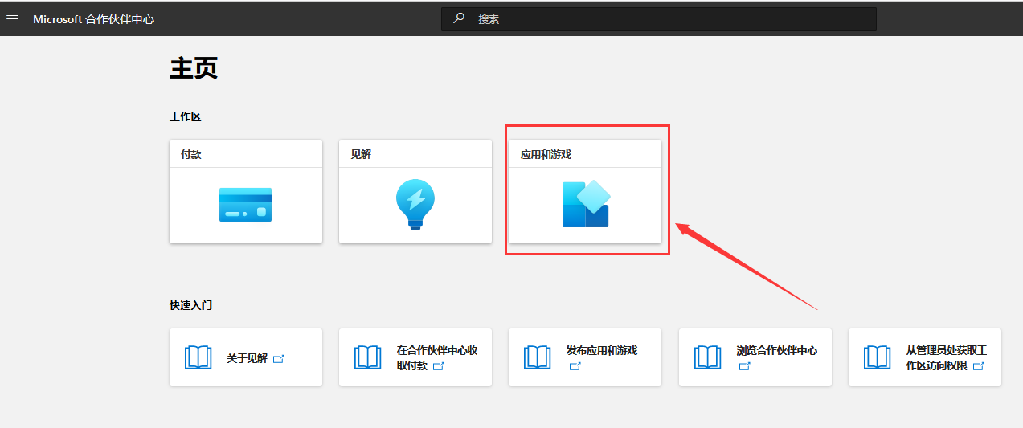Click the 见解 lightbulb icon
Viewport: 1023px width, 428px height.
415,205
